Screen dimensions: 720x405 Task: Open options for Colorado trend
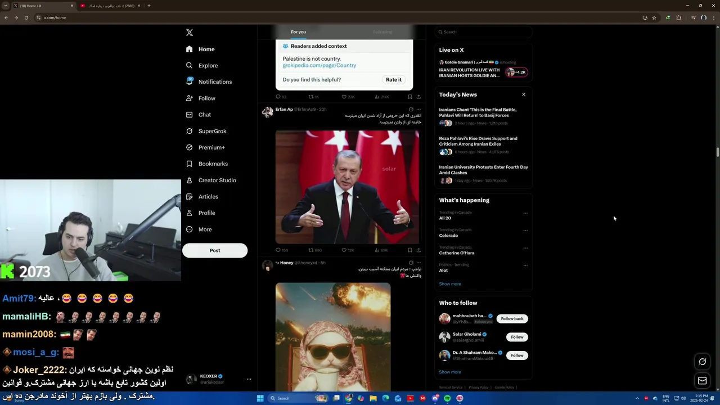pyautogui.click(x=525, y=231)
